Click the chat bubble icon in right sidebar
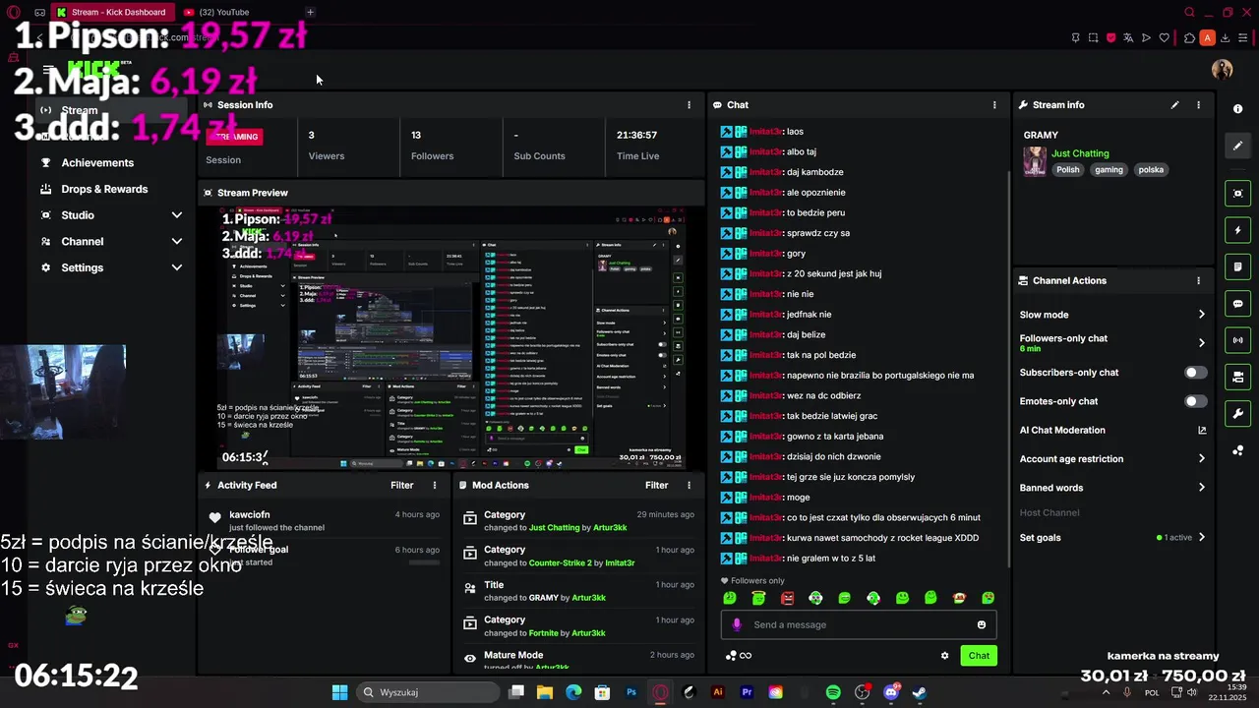 (1238, 304)
